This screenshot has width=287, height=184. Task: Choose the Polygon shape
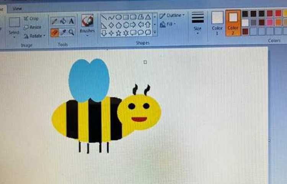point(140,17)
